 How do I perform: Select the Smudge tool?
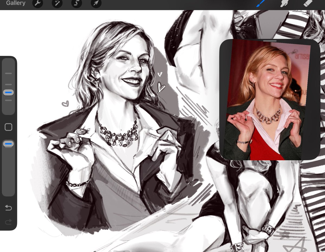click(284, 3)
